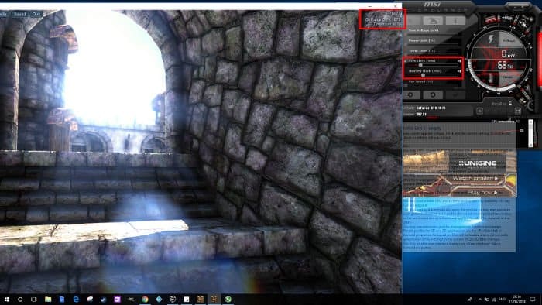This screenshot has height=305, width=542.
Task: Click the Core Voltage slider track
Action: [433, 35]
